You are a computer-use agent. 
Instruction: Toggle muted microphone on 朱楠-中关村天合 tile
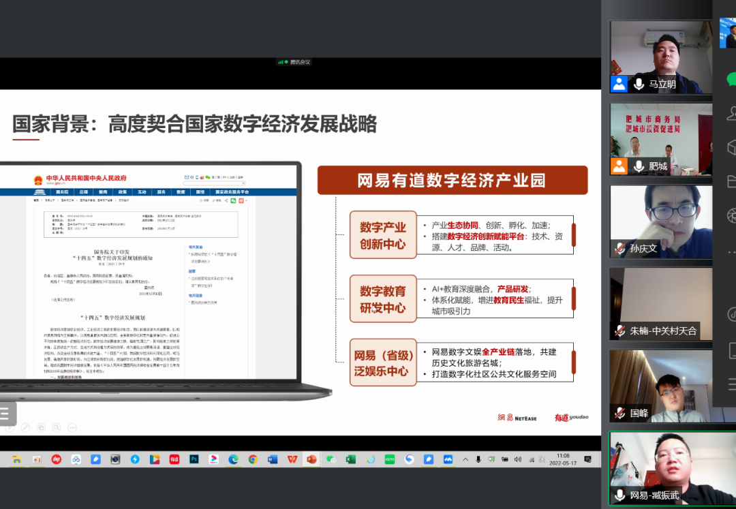point(620,330)
